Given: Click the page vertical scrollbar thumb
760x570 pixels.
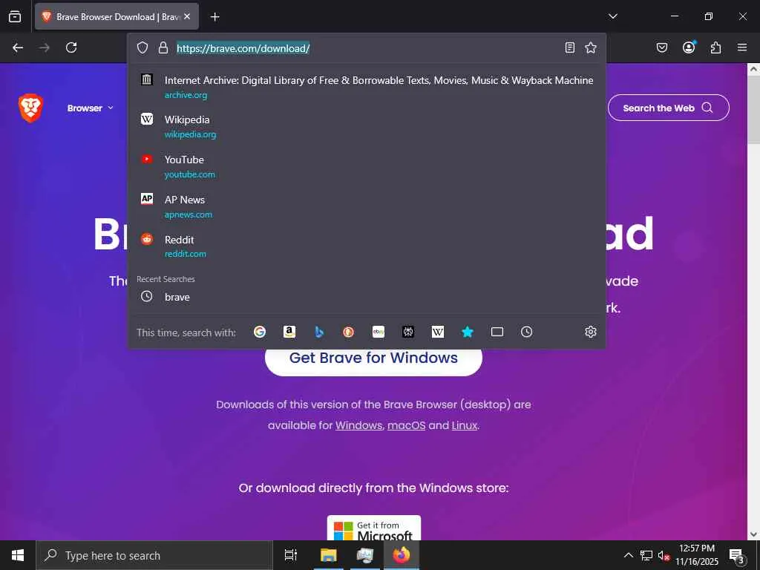Looking at the screenshot, I should point(753,110).
